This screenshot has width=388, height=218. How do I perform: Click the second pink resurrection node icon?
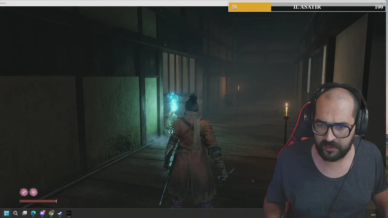33,192
